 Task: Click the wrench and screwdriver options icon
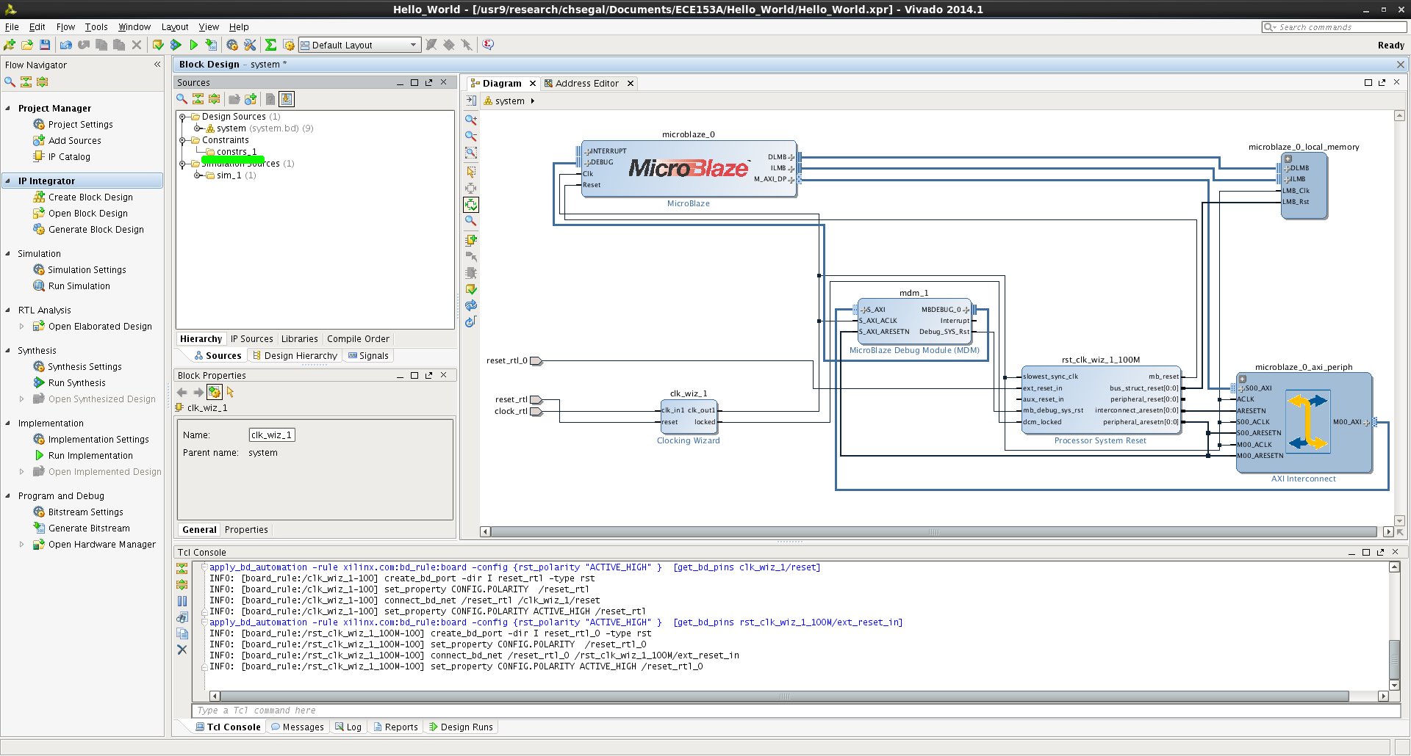250,45
